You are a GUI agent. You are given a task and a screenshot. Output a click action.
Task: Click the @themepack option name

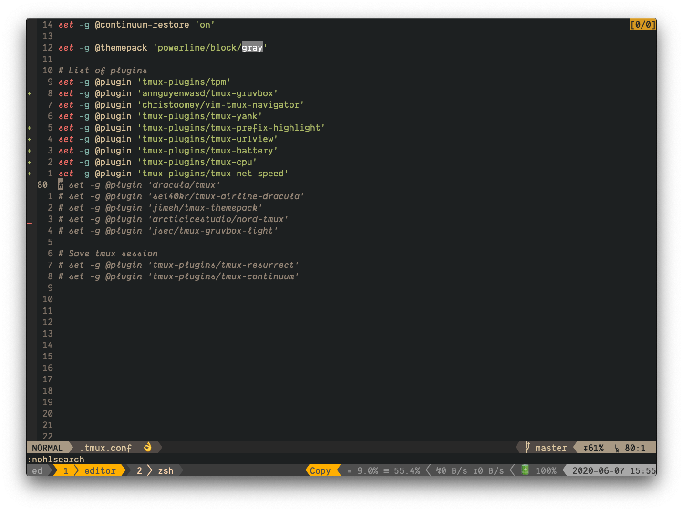(x=121, y=47)
